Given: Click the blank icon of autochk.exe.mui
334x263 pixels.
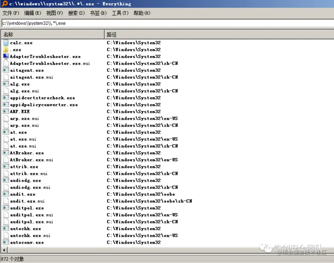Looking at the screenshot, I should 6,235.
